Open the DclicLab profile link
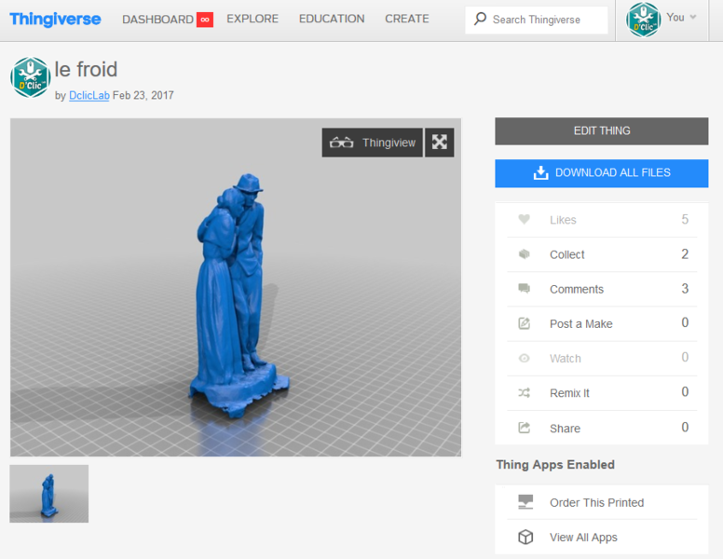 [x=89, y=95]
